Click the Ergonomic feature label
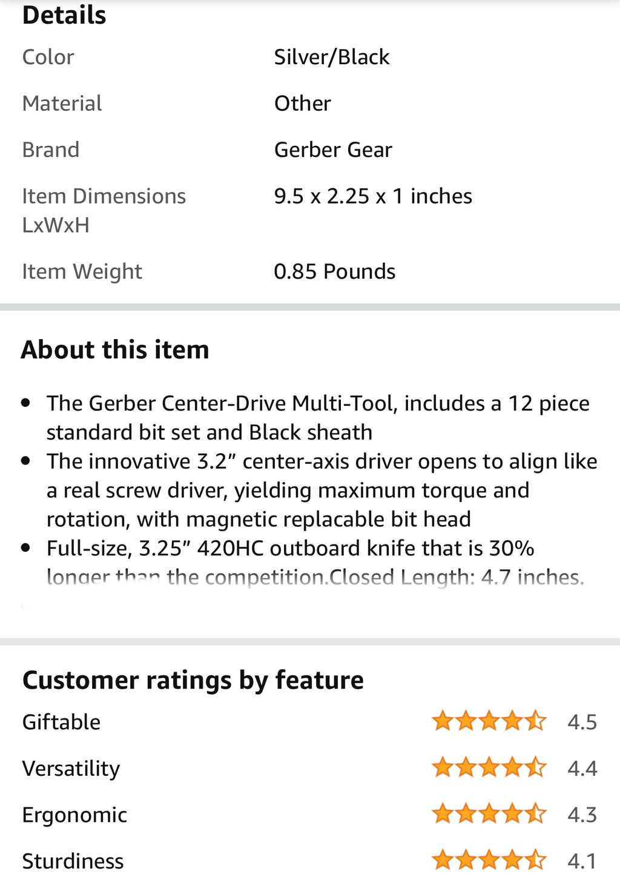 click(x=74, y=815)
